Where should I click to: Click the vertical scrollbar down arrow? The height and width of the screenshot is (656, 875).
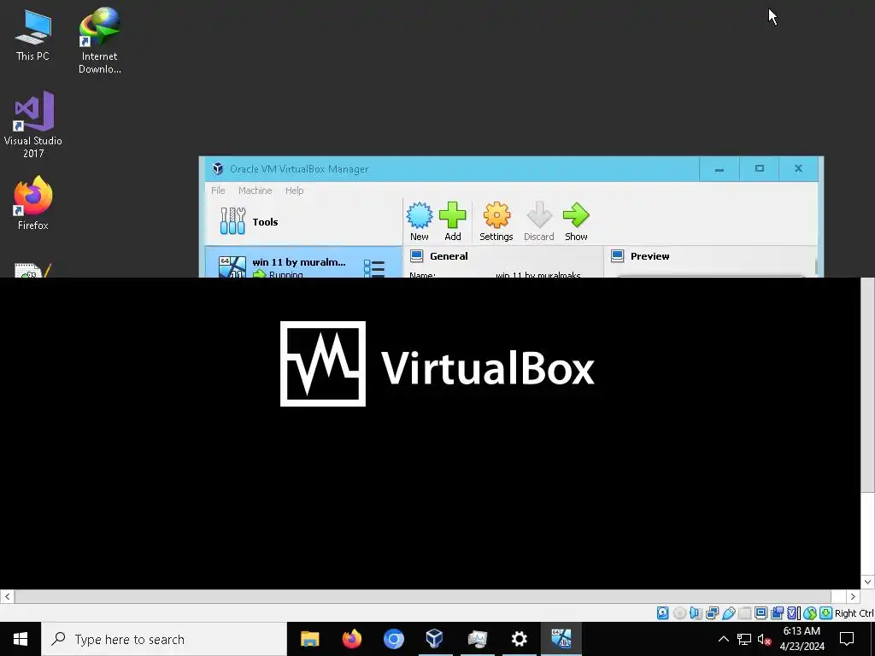[x=867, y=582]
